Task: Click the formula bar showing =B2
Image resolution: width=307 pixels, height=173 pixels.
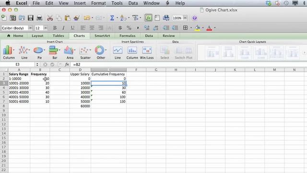Action: [x=189, y=64]
